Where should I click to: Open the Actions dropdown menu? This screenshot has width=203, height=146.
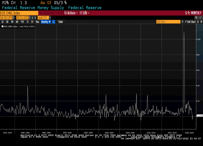tap(70, 13)
